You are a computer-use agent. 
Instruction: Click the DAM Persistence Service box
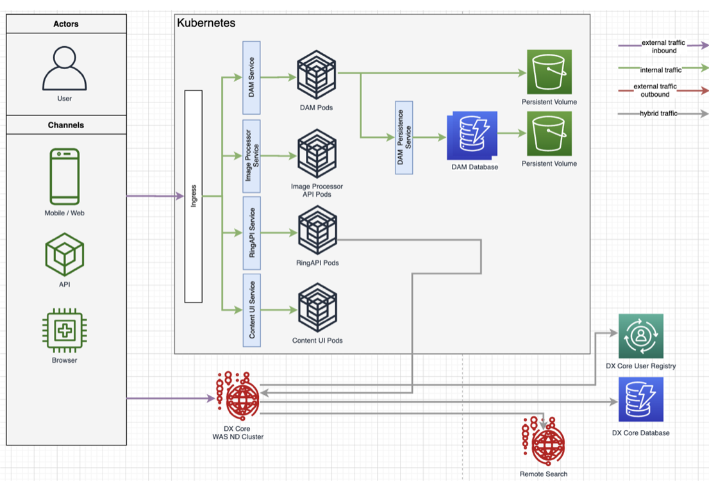pos(403,137)
